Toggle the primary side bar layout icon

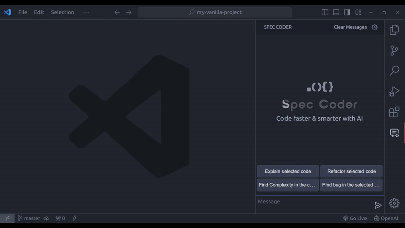(325, 12)
